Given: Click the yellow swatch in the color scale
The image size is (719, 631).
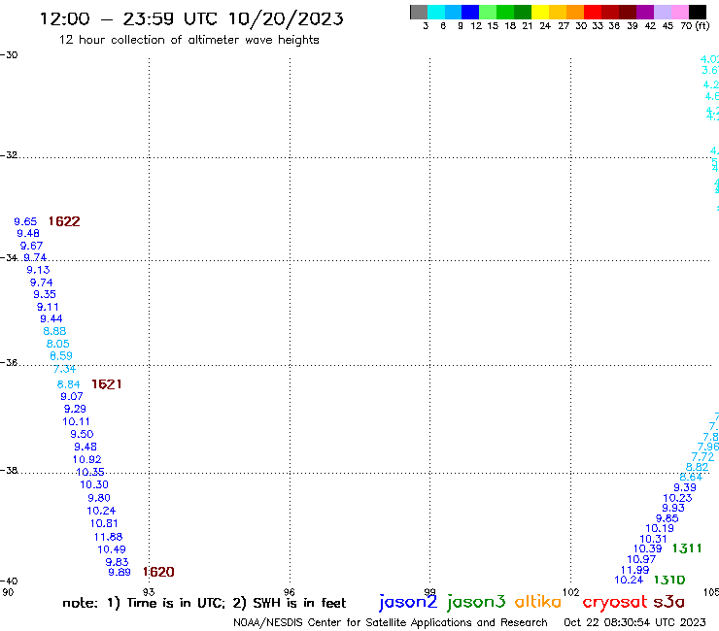Looking at the screenshot, I should point(540,12).
